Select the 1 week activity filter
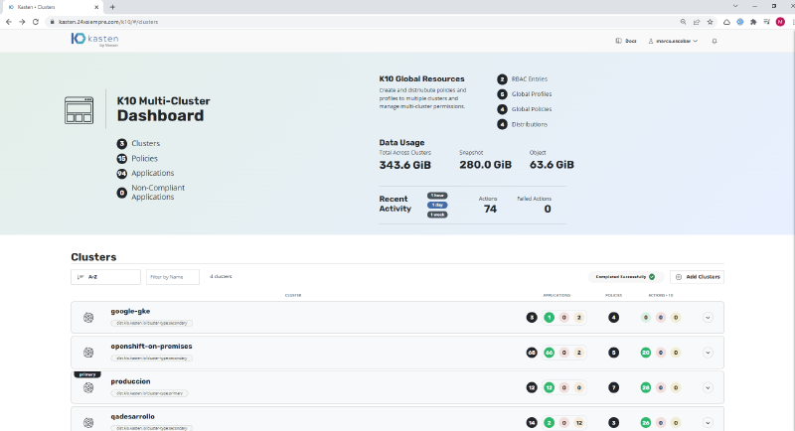 point(437,215)
